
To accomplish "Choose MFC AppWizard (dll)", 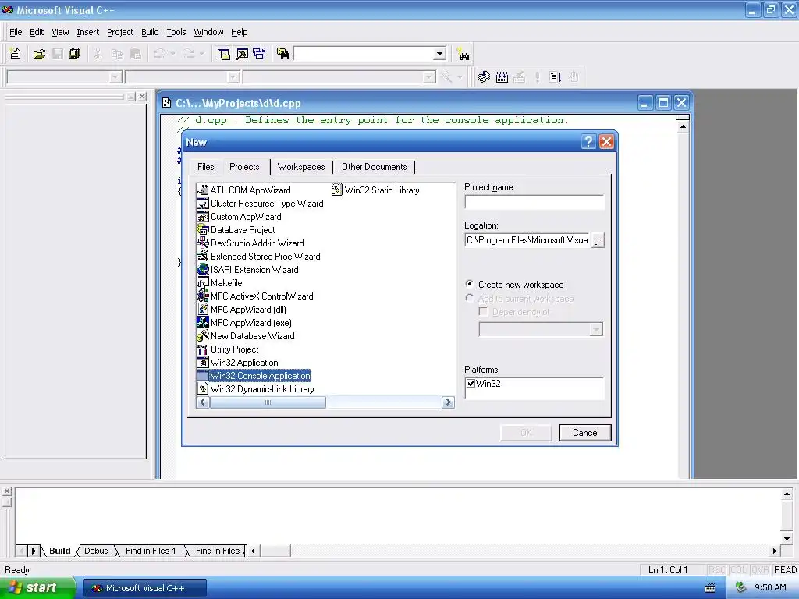I will [242, 309].
